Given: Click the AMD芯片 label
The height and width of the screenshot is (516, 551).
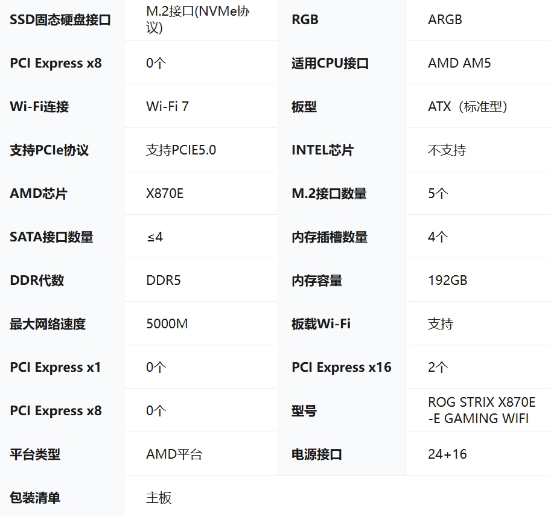Looking at the screenshot, I should pyautogui.click(x=39, y=194).
